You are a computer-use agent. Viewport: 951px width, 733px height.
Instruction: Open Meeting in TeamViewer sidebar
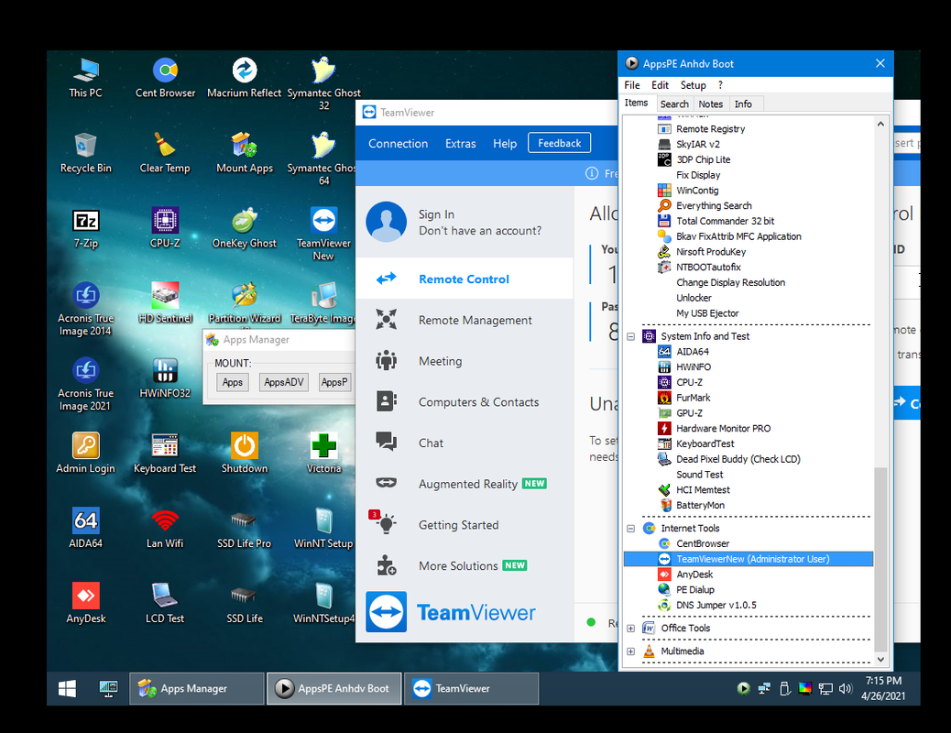coord(465,361)
